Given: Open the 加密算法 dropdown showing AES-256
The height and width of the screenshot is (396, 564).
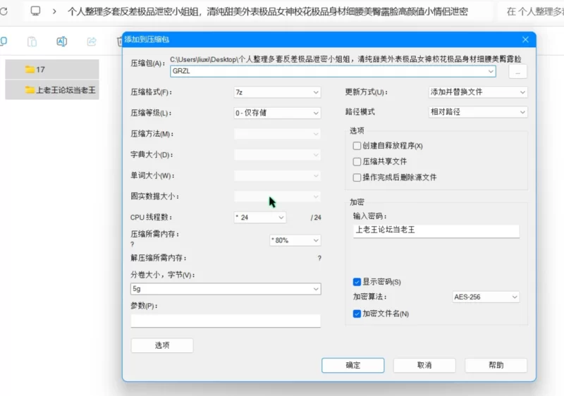Looking at the screenshot, I should [486, 297].
